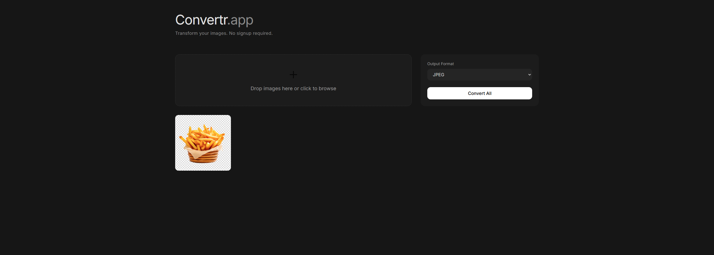
Task: Click 'No signup required' in the subtitle
Action: click(251, 33)
